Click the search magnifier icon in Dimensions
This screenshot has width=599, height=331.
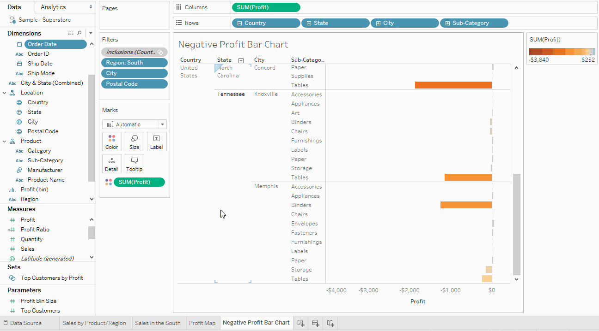point(79,33)
